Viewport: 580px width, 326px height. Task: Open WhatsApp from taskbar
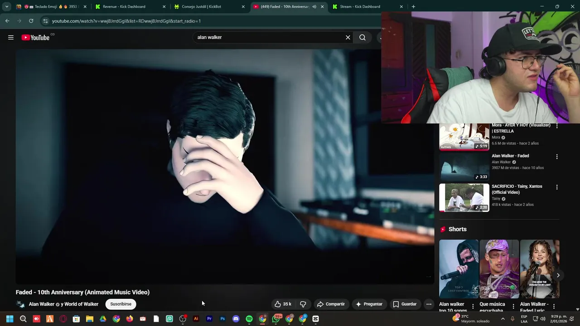pos(276,319)
